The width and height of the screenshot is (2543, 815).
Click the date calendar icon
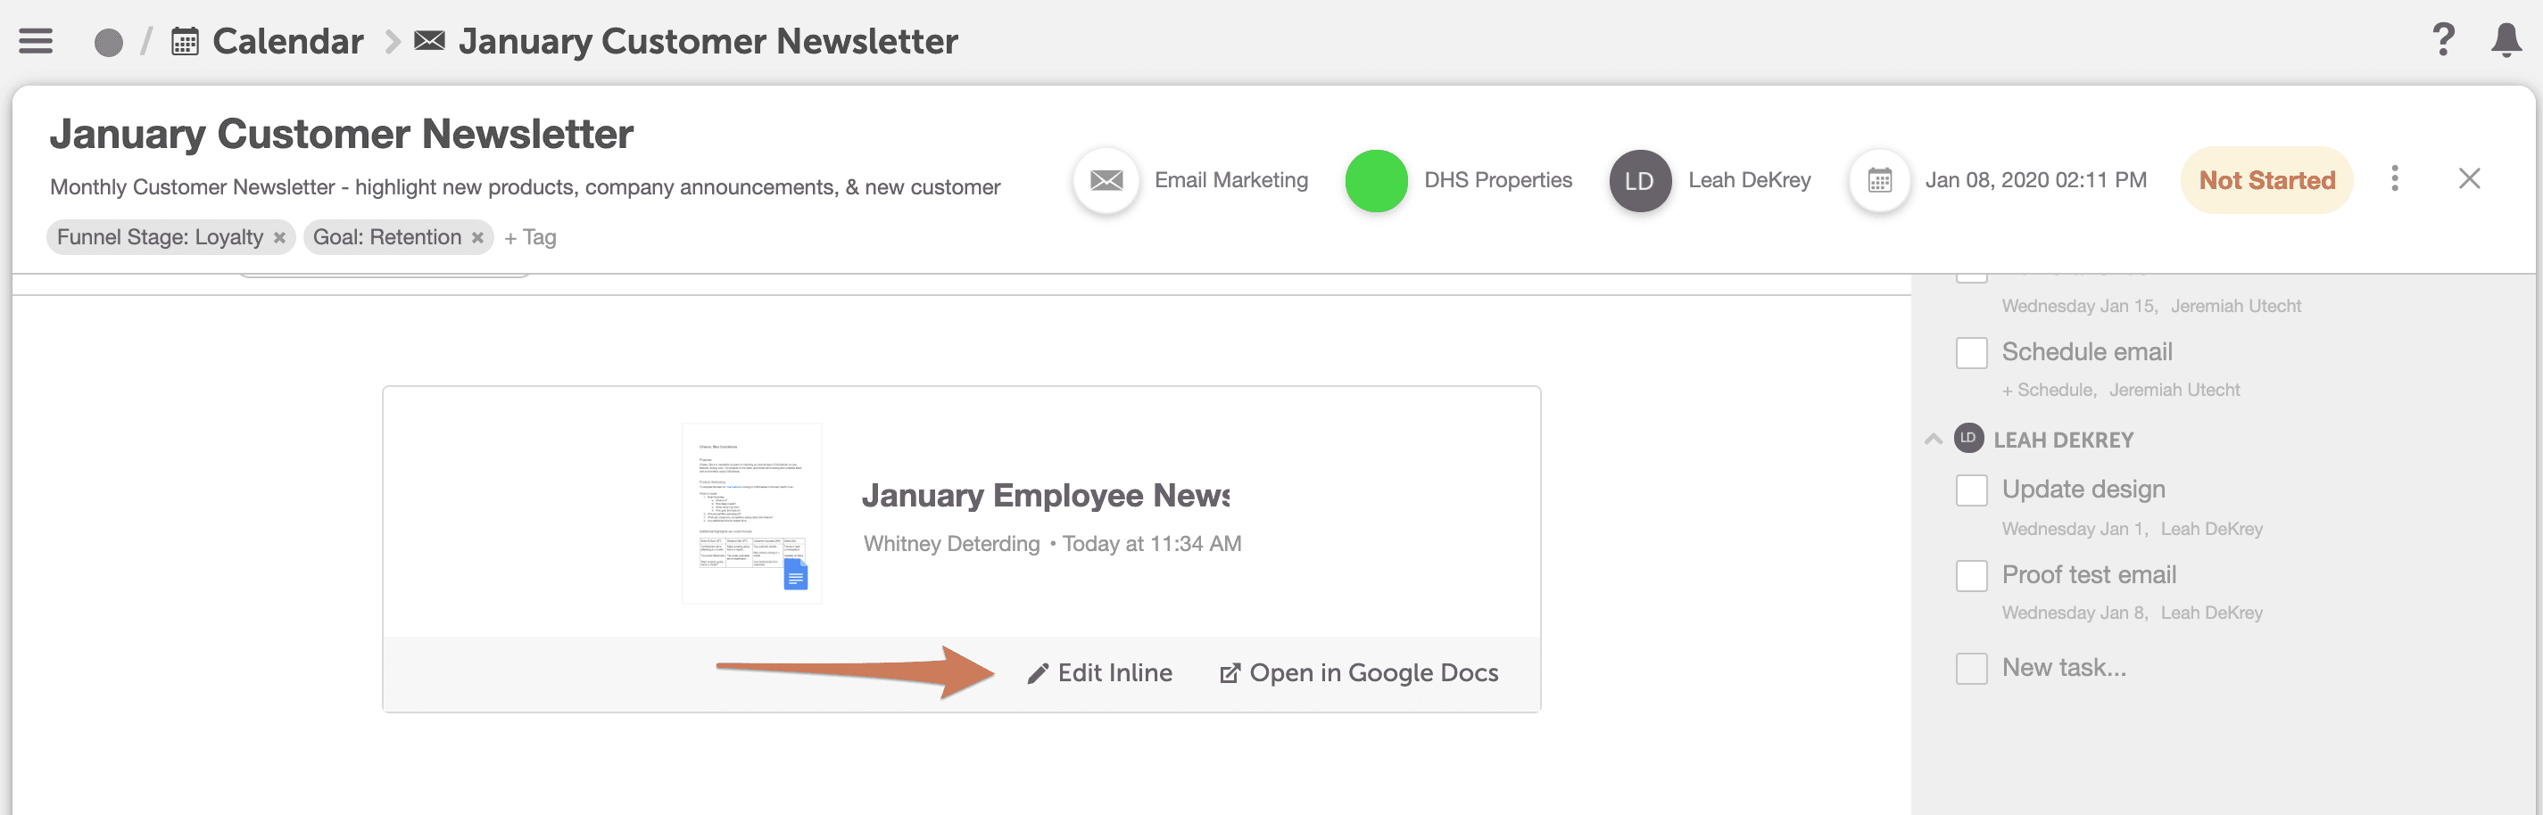click(1880, 180)
